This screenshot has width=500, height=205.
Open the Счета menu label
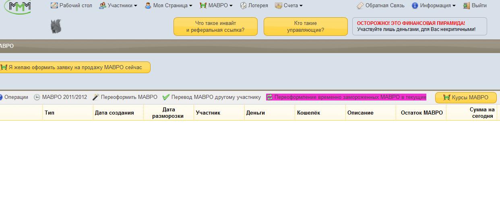pyautogui.click(x=291, y=6)
